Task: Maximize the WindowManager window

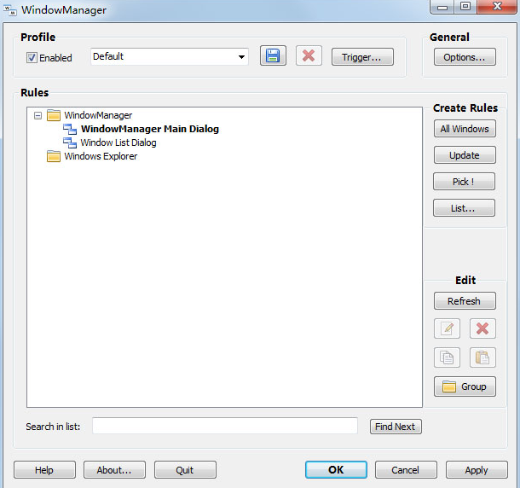Action: point(465,7)
